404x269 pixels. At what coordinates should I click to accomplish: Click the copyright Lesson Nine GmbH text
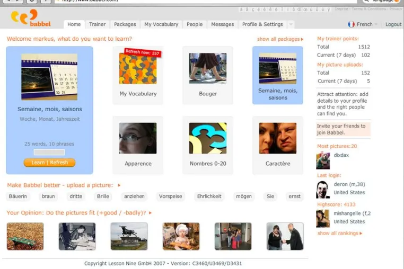point(163,263)
